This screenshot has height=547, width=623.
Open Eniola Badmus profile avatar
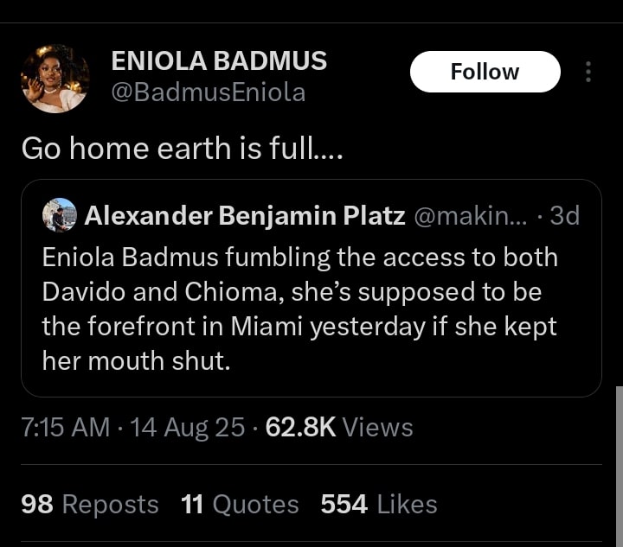[55, 79]
